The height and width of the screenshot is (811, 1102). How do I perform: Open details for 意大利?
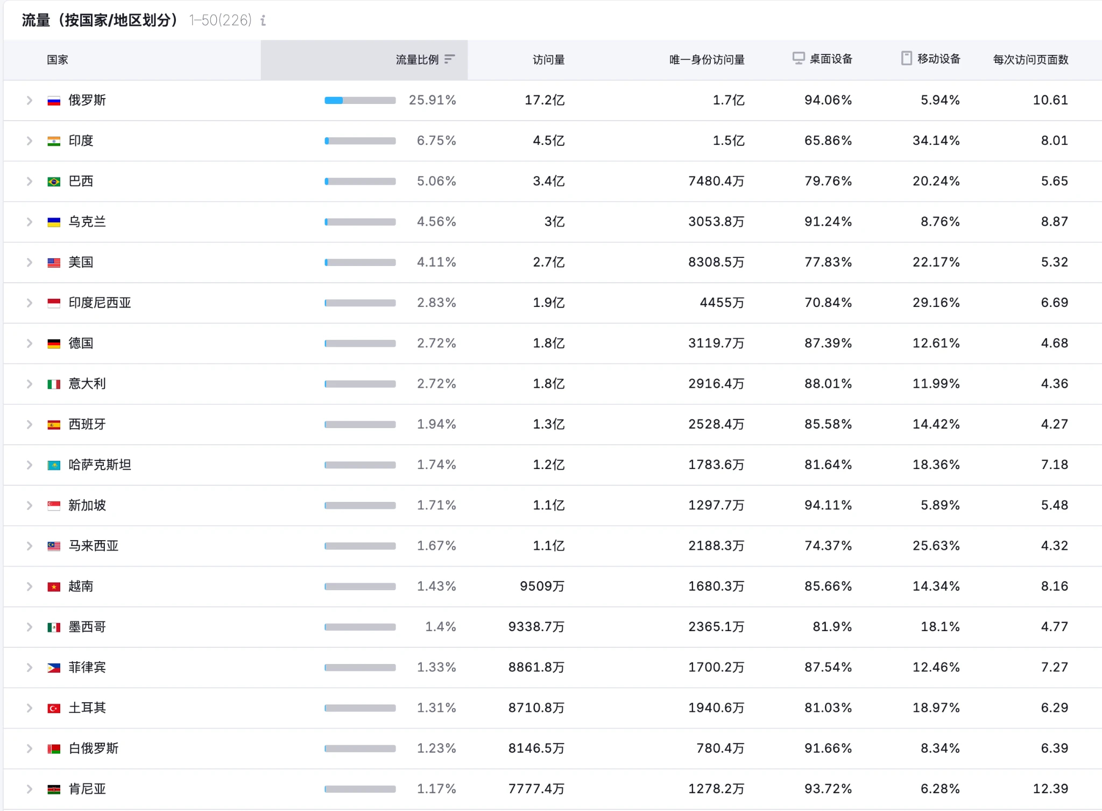(30, 383)
